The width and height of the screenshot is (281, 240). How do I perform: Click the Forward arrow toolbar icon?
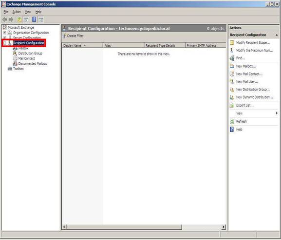(x=11, y=19)
